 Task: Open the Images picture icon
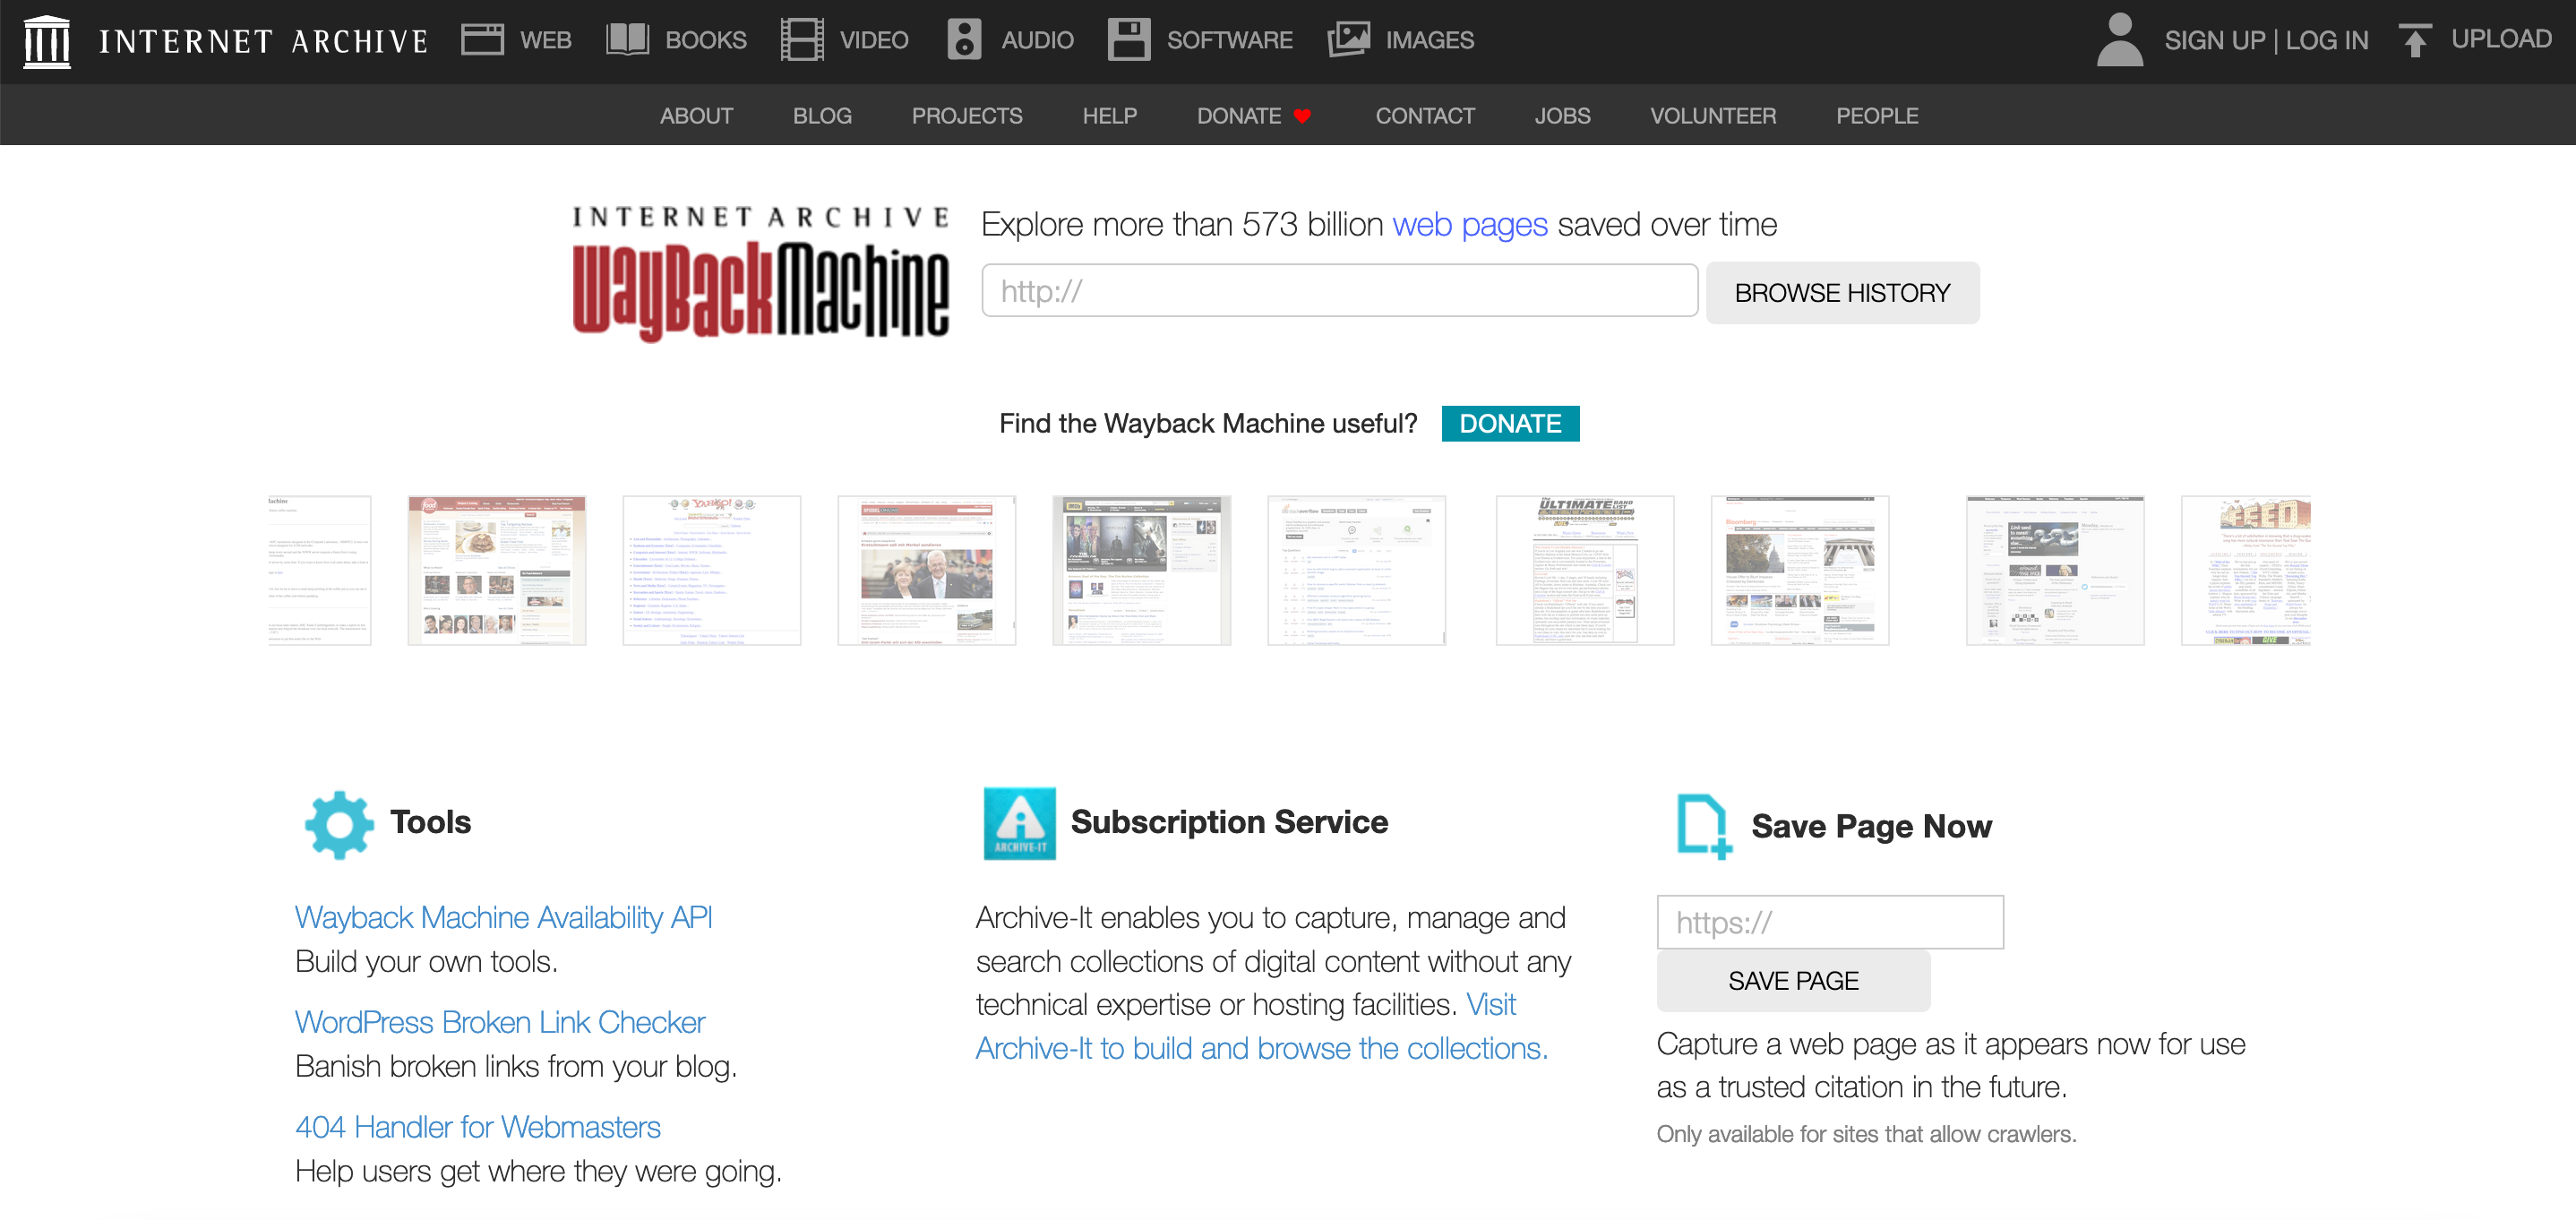coord(1348,40)
